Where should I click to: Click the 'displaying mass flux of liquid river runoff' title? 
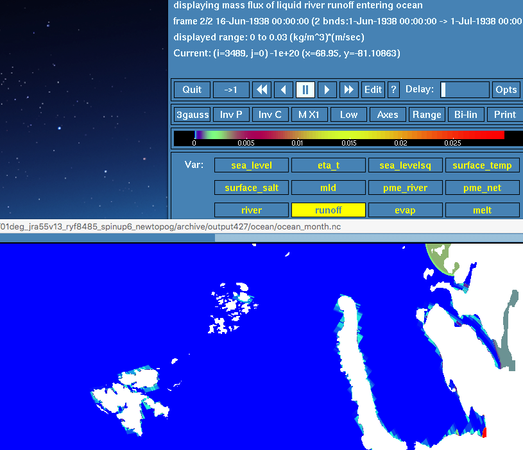point(298,5)
